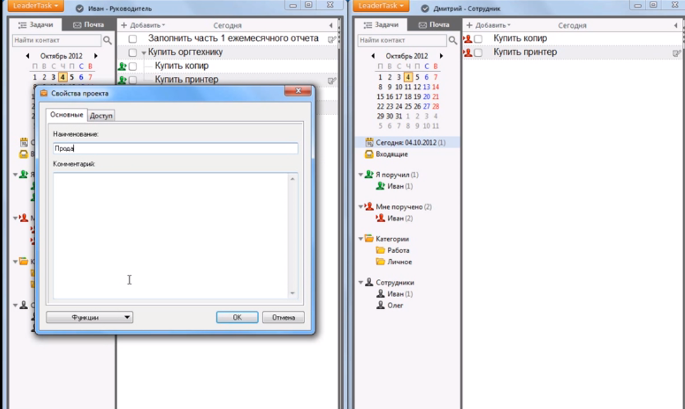The image size is (685, 409).
Task: Click the Комментарий scrollbar down arrow
Action: (293, 293)
